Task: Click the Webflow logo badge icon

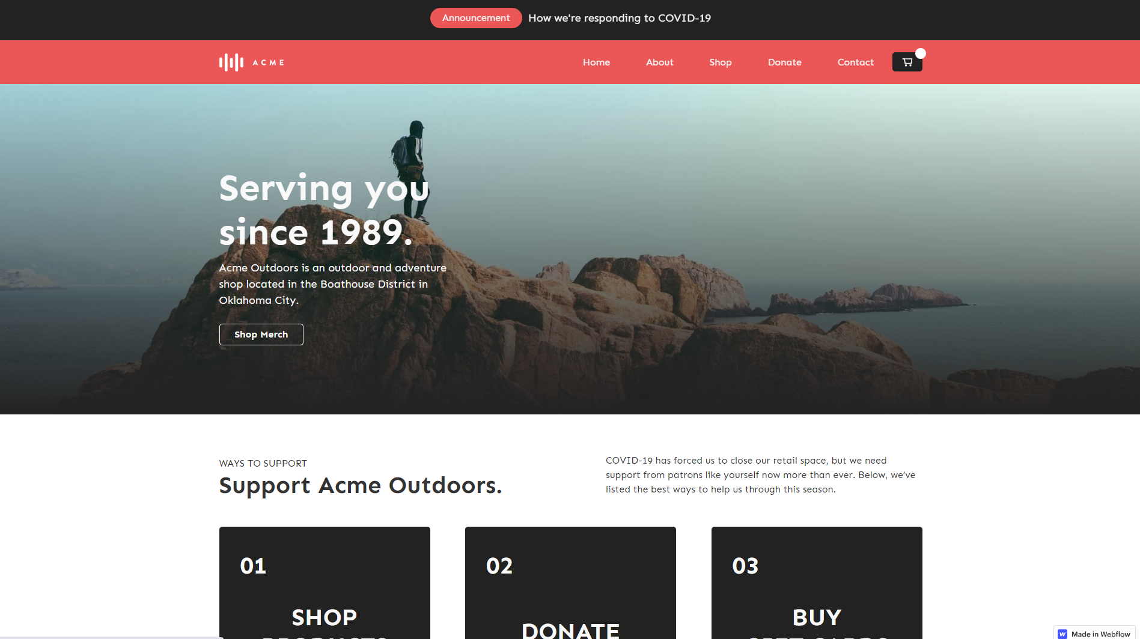Action: (1062, 634)
